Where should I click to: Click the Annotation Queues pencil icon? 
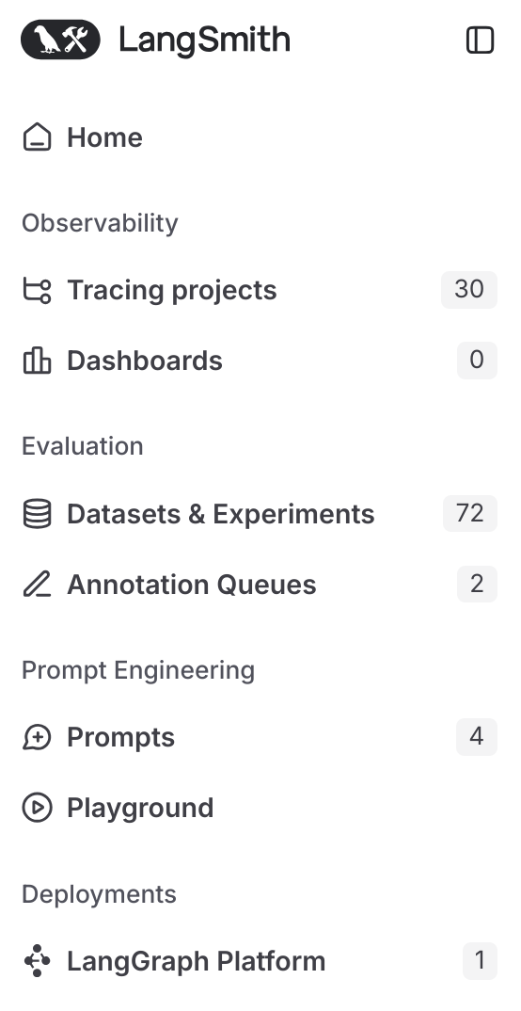38,585
